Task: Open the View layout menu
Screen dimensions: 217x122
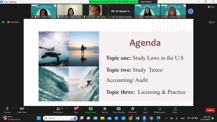Action: (211, 7)
